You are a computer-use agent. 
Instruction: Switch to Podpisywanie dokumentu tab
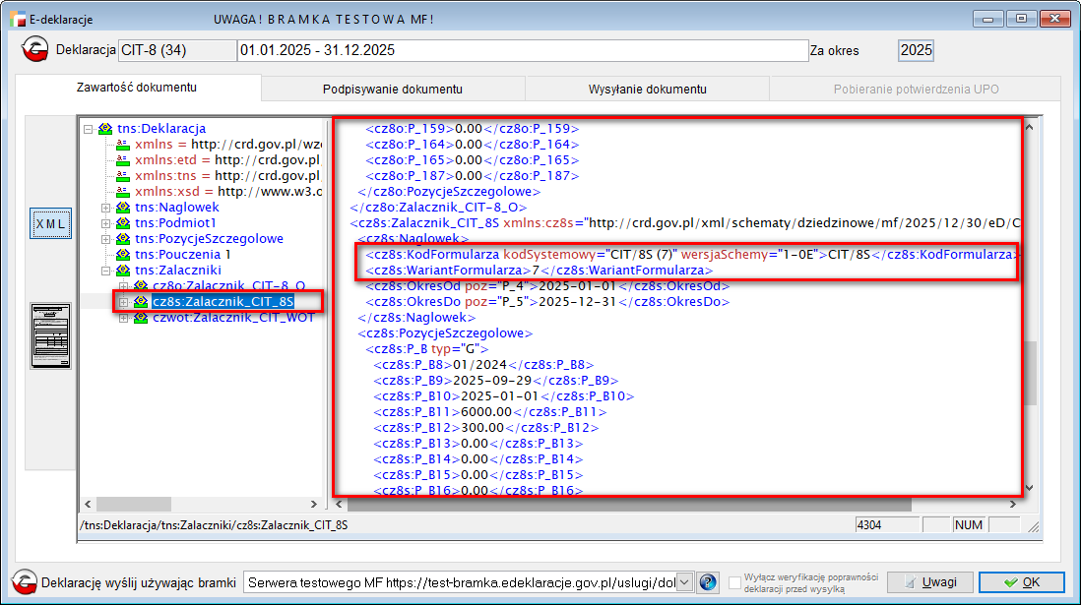(392, 90)
